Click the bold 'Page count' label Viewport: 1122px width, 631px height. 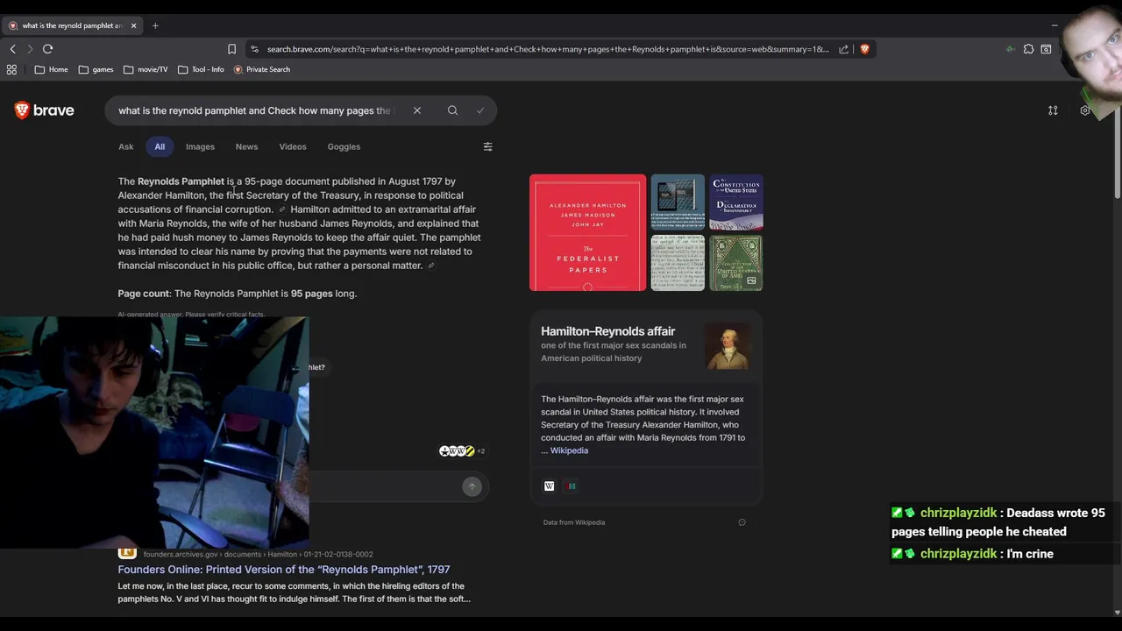pos(144,294)
